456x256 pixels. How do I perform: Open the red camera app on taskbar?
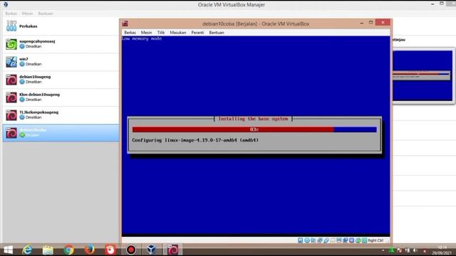tap(110, 250)
